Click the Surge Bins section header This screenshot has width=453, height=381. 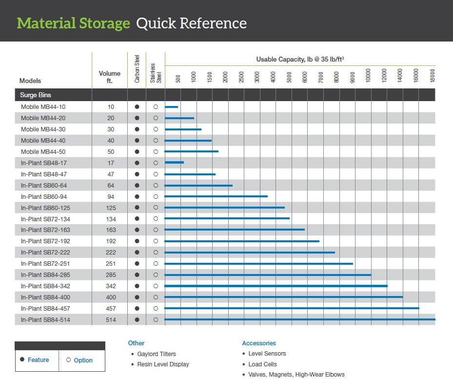[x=225, y=95]
